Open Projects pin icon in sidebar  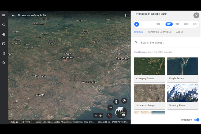click(4, 53)
